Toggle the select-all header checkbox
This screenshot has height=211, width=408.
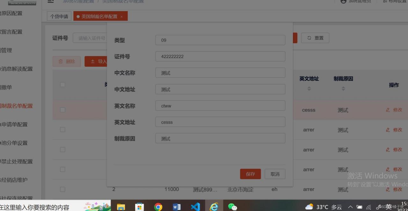(62, 85)
